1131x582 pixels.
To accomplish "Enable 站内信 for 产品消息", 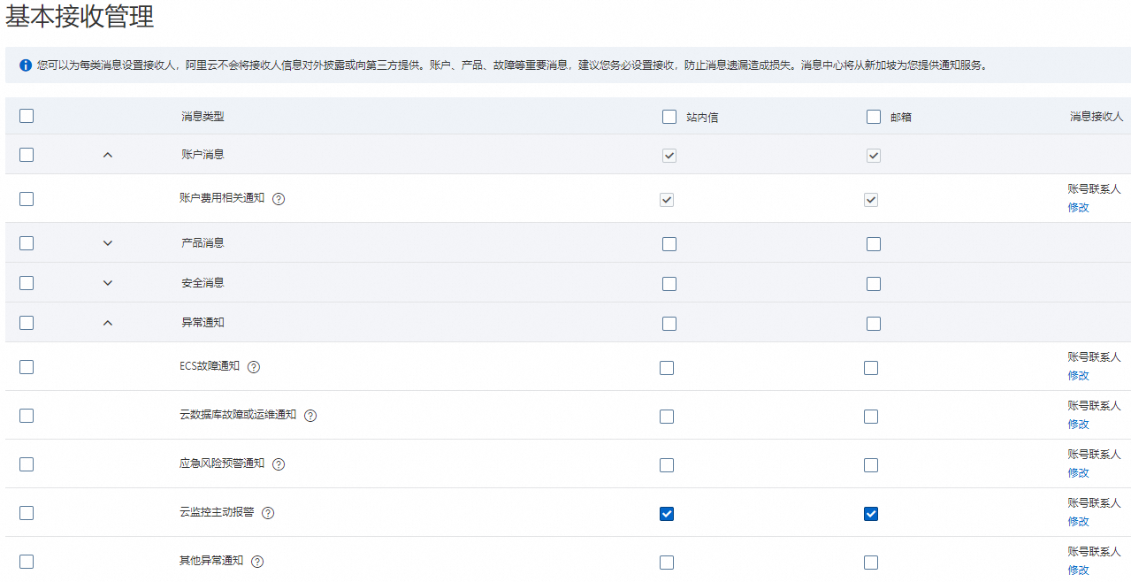I will click(669, 244).
